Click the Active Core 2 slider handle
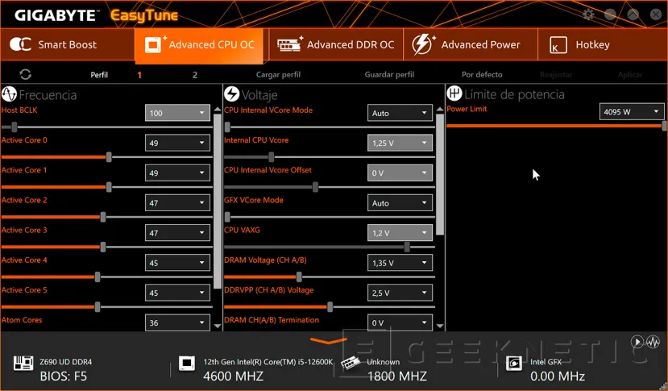This screenshot has height=391, width=668. click(103, 217)
